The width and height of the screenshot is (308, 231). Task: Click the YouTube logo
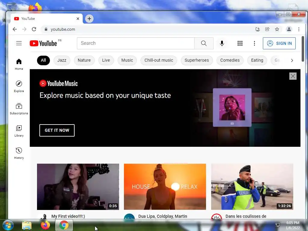click(x=43, y=43)
